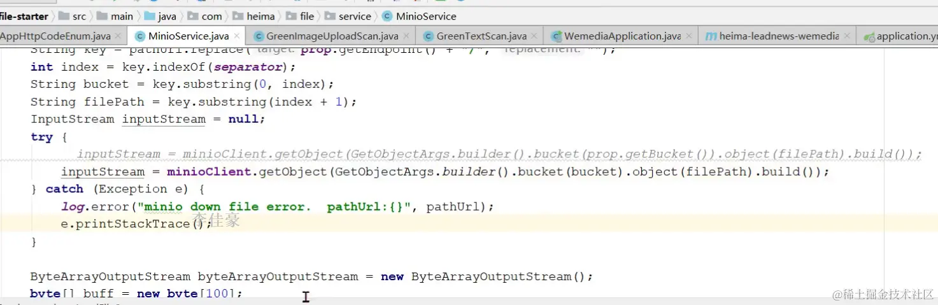Close the heima-leadnews-wemedia tab
The width and height of the screenshot is (938, 305).
847,37
